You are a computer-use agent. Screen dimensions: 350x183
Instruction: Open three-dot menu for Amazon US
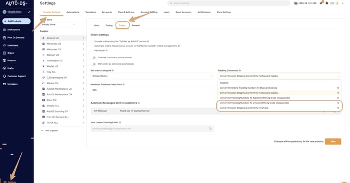(84, 38)
